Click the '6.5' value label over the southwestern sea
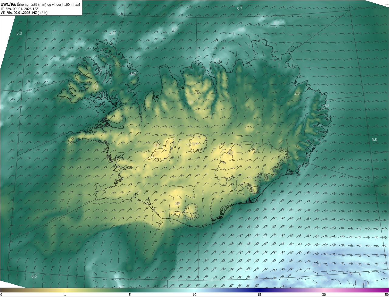 34,276
